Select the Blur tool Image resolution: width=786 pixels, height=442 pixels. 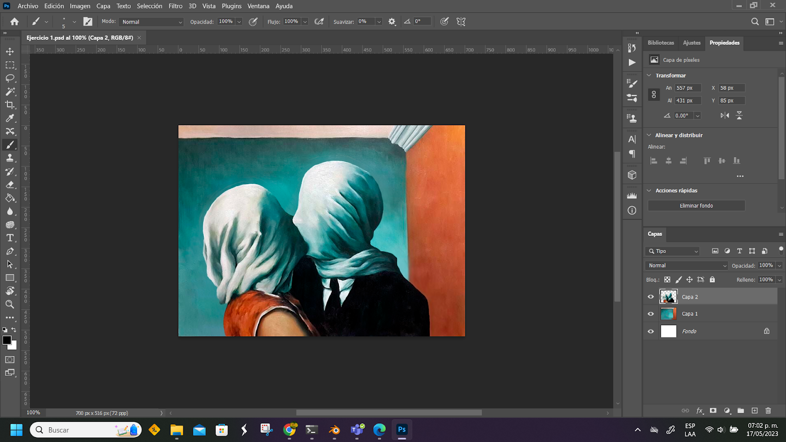click(x=10, y=211)
